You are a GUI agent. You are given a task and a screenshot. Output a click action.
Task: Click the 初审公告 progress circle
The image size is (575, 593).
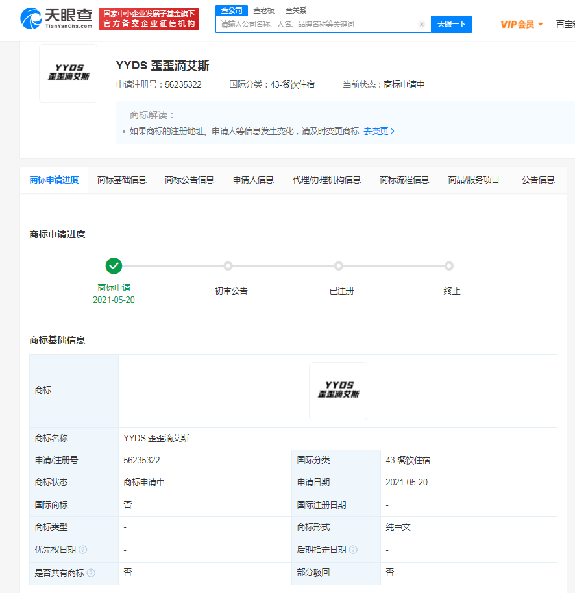pyautogui.click(x=228, y=266)
